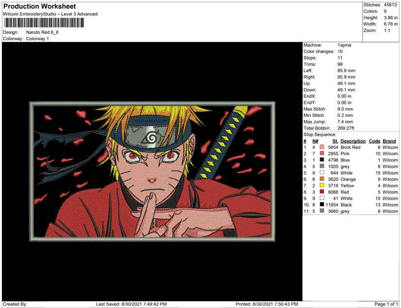Click the Max Jump value 7.4 mm
Screen dimensions: 401x308
[x=345, y=122]
